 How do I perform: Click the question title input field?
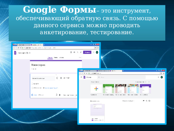43,78
